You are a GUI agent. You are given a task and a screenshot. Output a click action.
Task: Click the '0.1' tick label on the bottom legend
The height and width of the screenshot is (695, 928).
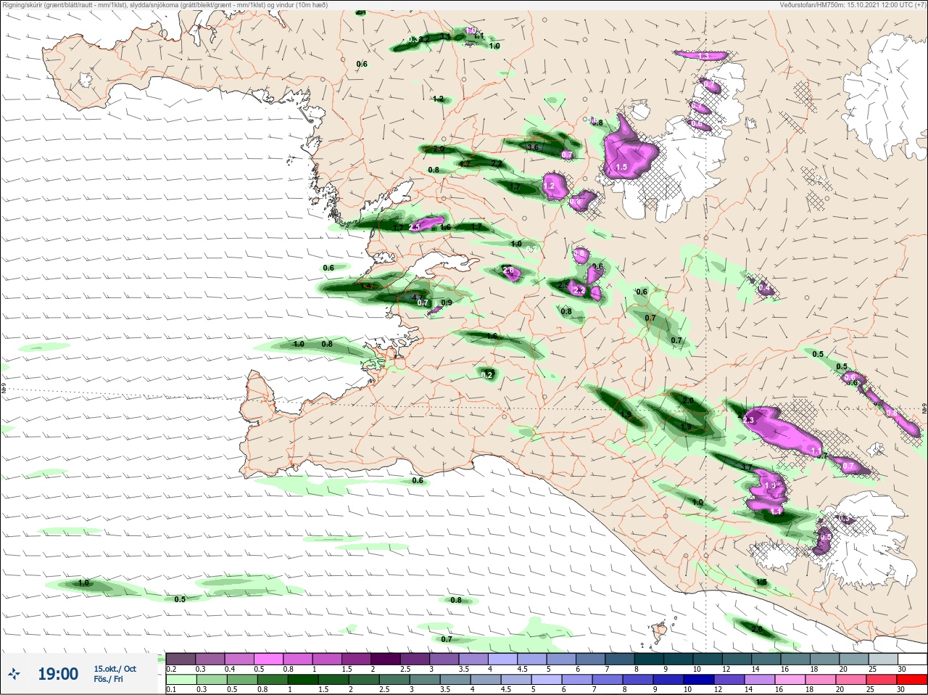pyautogui.click(x=171, y=690)
